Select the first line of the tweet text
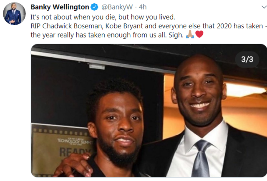The height and width of the screenshot is (181, 267). [x=103, y=17]
